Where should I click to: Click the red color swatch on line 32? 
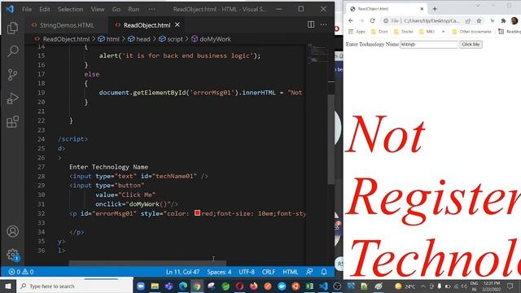pyautogui.click(x=197, y=212)
